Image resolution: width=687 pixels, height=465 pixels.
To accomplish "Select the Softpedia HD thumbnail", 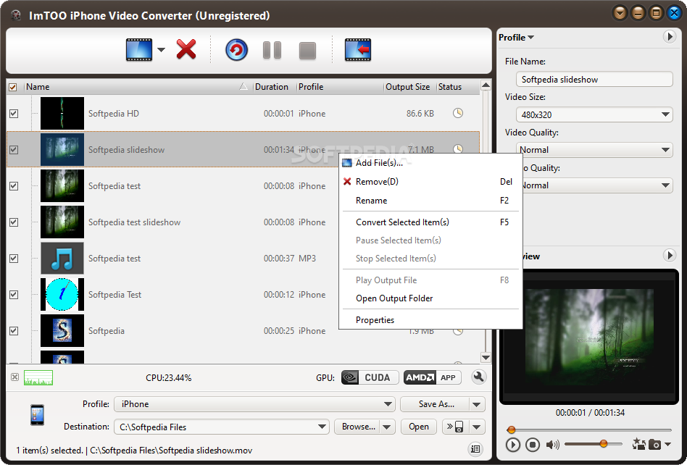I will [62, 114].
